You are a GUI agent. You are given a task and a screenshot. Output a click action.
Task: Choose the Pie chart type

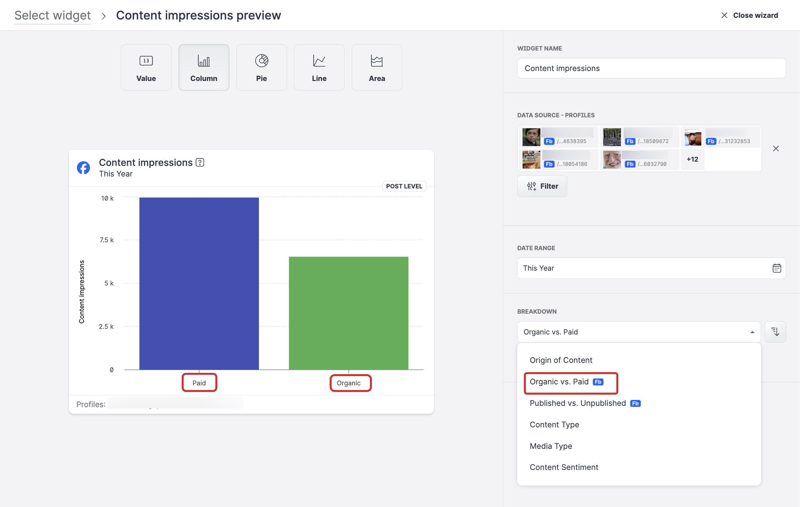(x=261, y=67)
